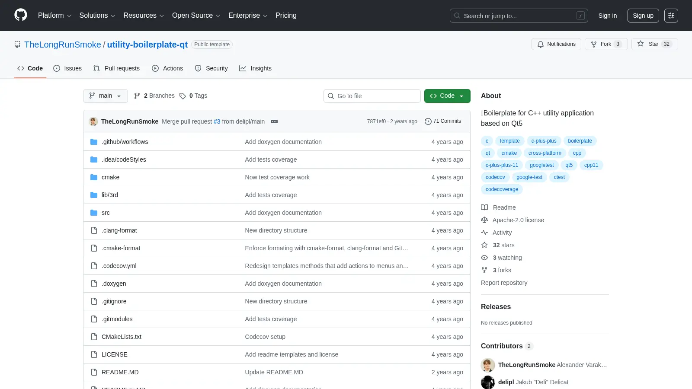692x389 pixels.
Task: Click the fork icon beside 3 forks
Action: [x=484, y=270]
